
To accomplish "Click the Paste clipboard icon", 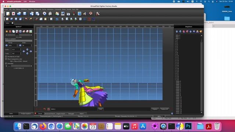I will point(45,19).
